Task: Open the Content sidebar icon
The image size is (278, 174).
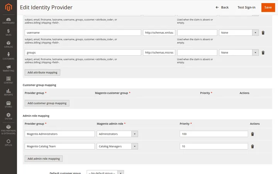Action: 8,80
